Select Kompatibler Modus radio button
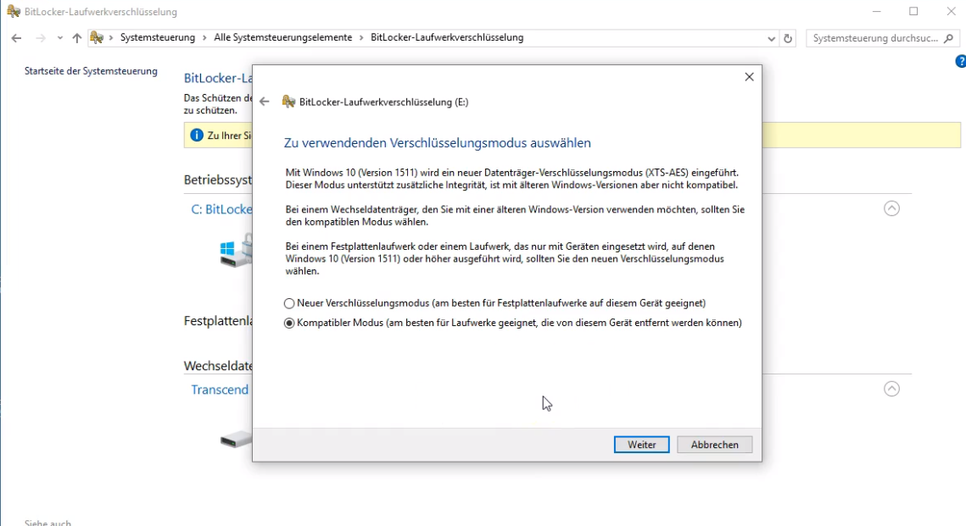 tap(289, 323)
